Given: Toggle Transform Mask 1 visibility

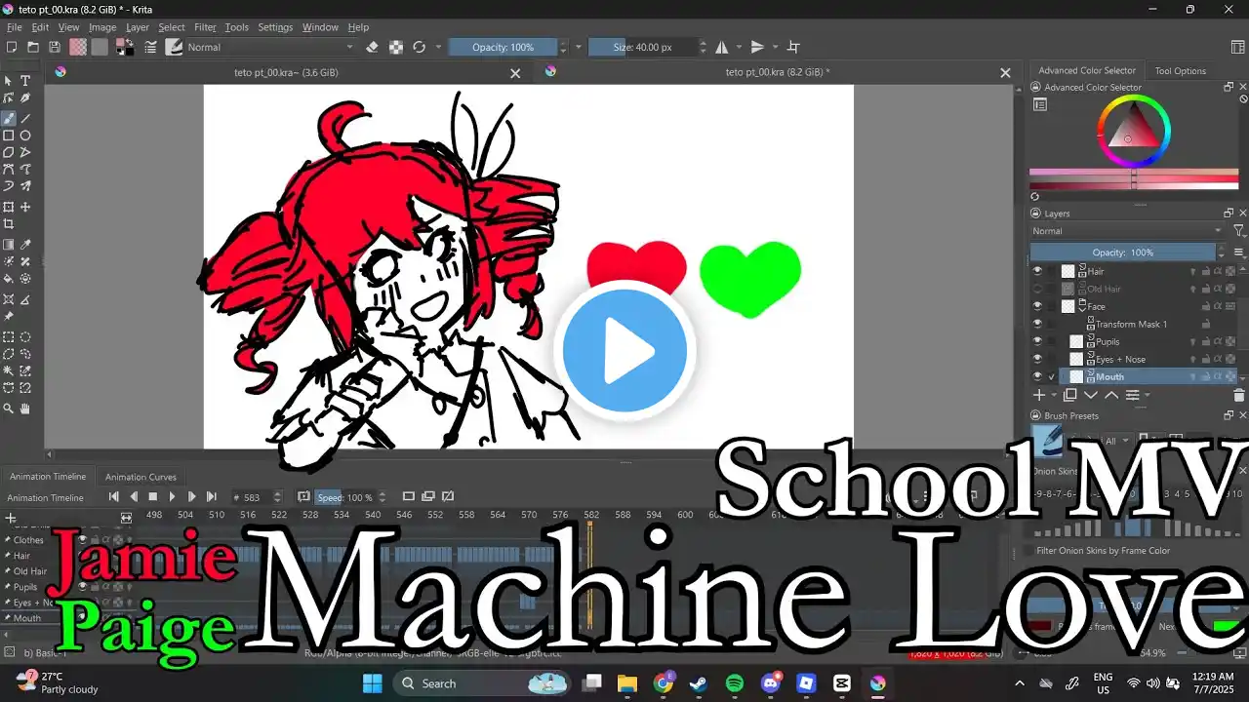Looking at the screenshot, I should pyautogui.click(x=1037, y=324).
